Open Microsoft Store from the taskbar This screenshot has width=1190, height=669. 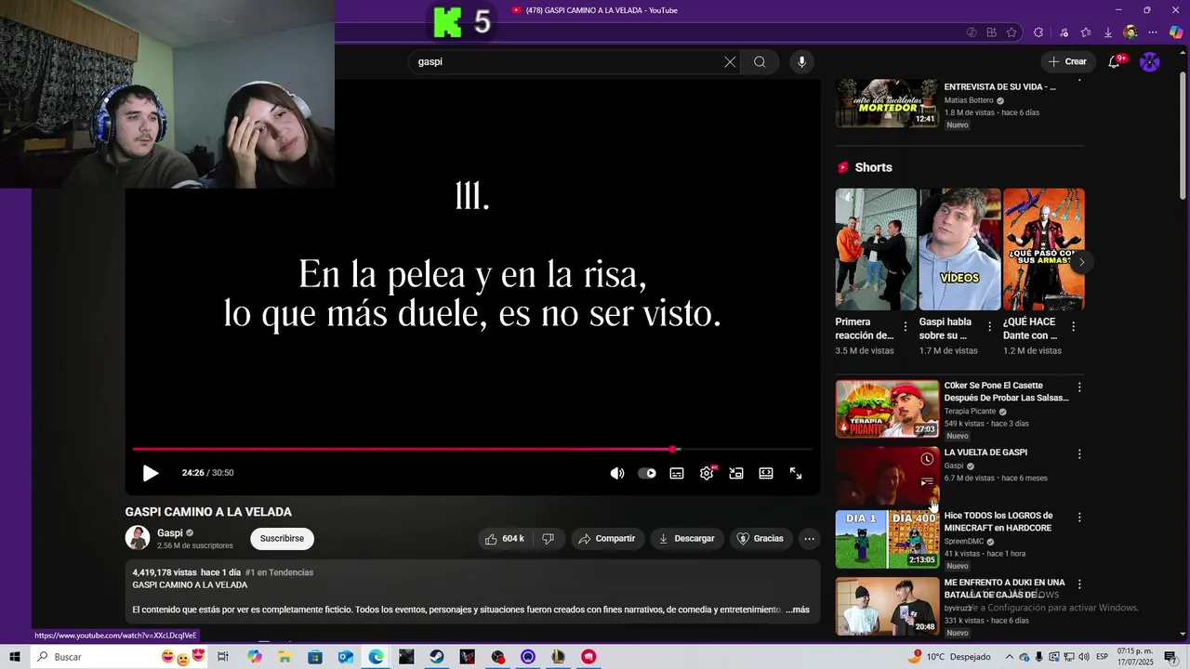(x=315, y=657)
